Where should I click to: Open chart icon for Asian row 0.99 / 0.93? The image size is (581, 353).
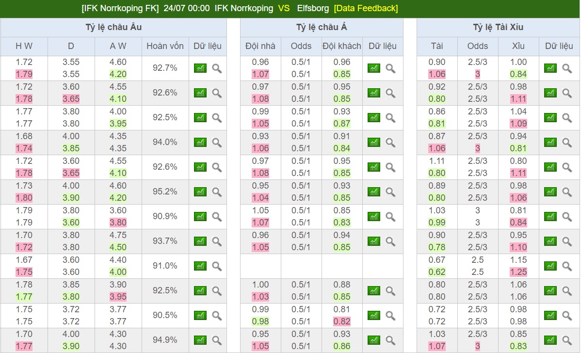coord(374,118)
